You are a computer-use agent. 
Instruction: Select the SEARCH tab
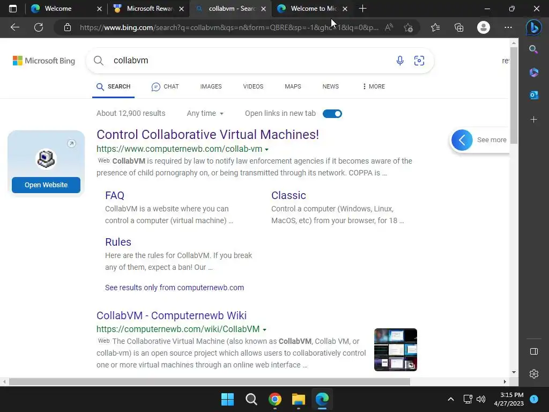coord(114,86)
